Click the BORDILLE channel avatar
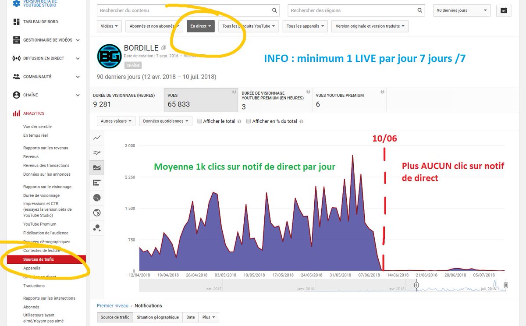The image size is (526, 326). [x=108, y=56]
